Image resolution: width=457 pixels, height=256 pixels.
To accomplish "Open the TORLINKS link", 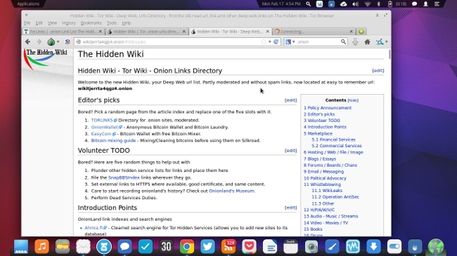I will point(102,120).
